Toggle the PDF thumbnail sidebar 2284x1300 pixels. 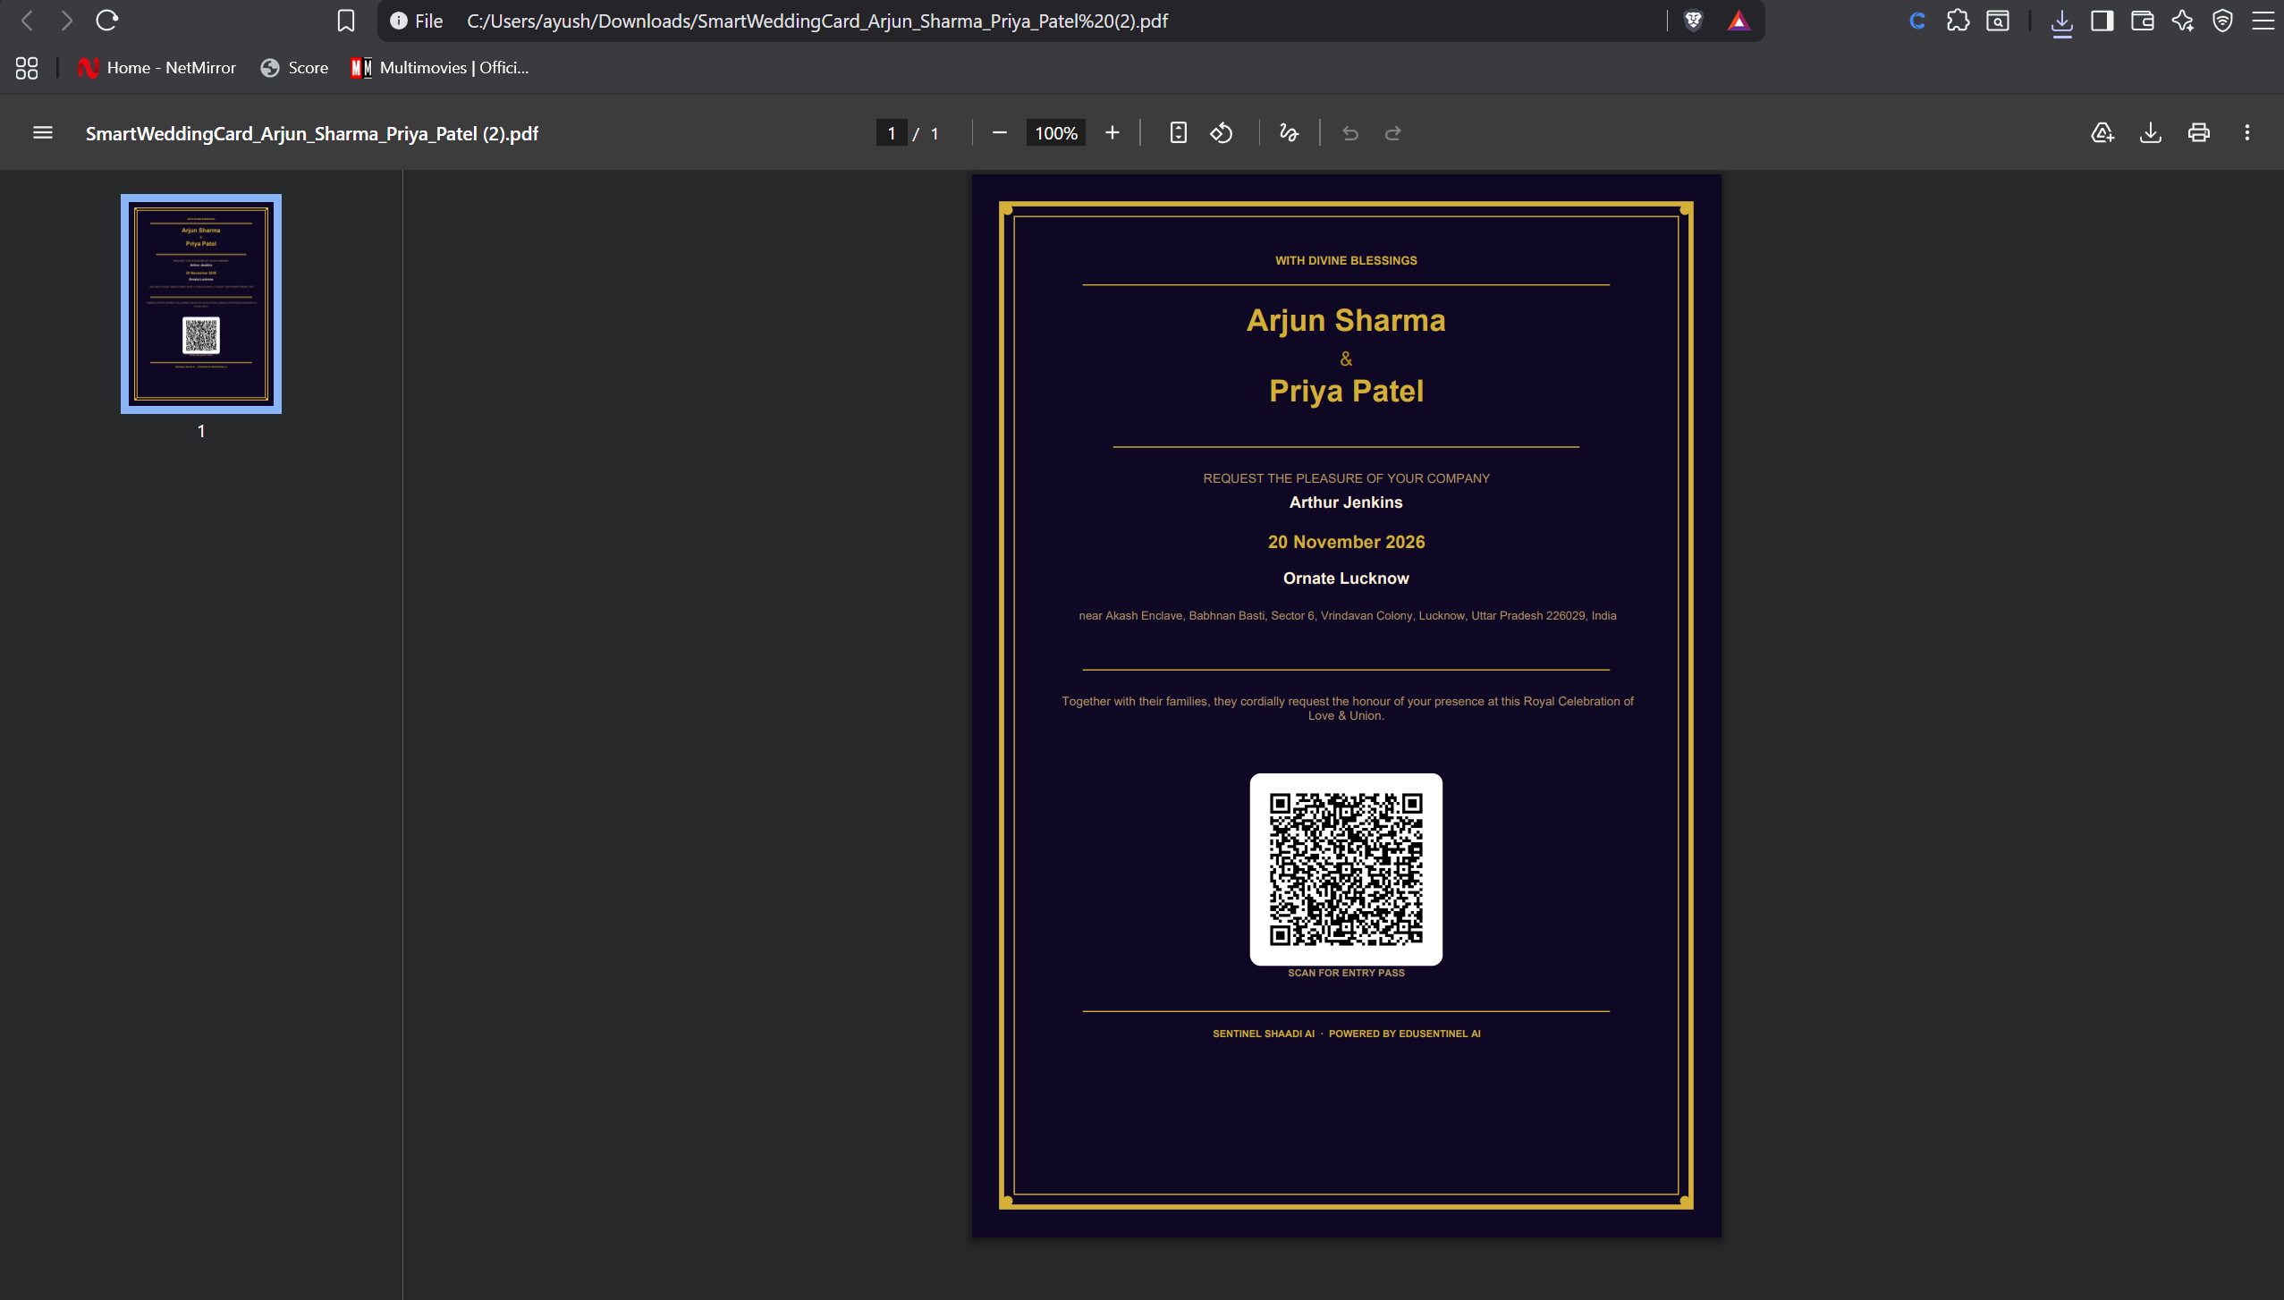point(43,133)
